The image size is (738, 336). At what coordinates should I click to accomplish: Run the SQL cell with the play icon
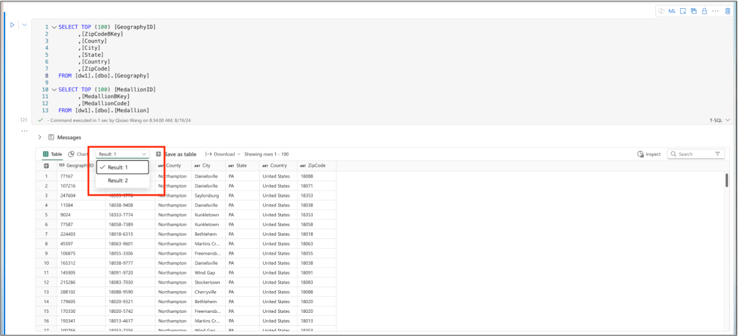tap(12, 25)
